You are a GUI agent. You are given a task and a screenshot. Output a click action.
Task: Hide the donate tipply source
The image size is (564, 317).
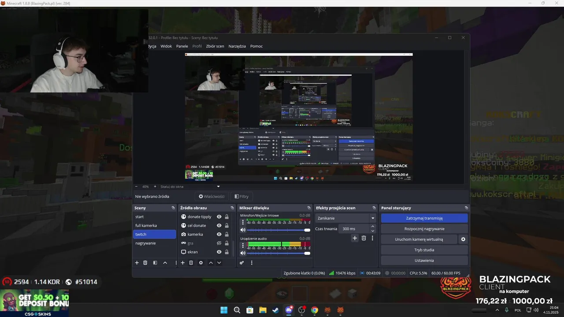click(219, 217)
